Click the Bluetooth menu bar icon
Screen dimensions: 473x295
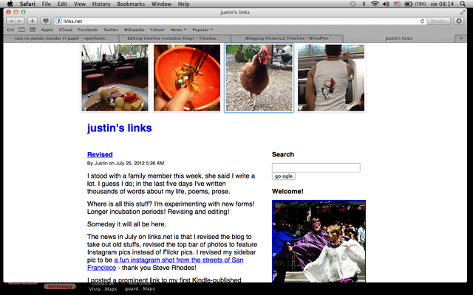pyautogui.click(x=364, y=4)
